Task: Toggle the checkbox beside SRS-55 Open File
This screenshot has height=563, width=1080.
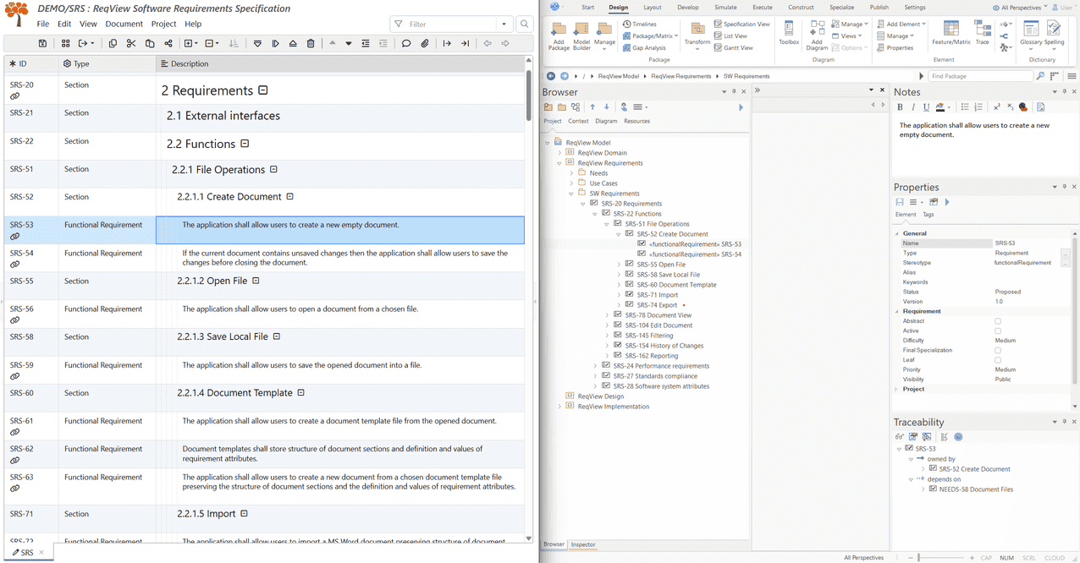Action: click(x=628, y=264)
